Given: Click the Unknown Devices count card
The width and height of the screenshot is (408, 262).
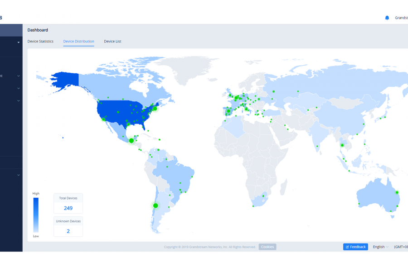Looking at the screenshot, I should click(68, 226).
